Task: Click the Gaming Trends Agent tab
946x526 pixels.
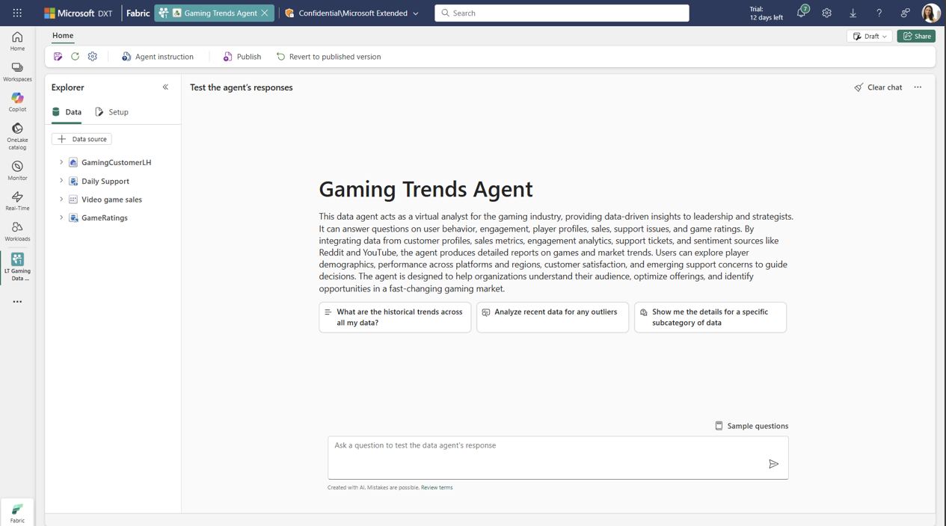Action: pos(215,13)
